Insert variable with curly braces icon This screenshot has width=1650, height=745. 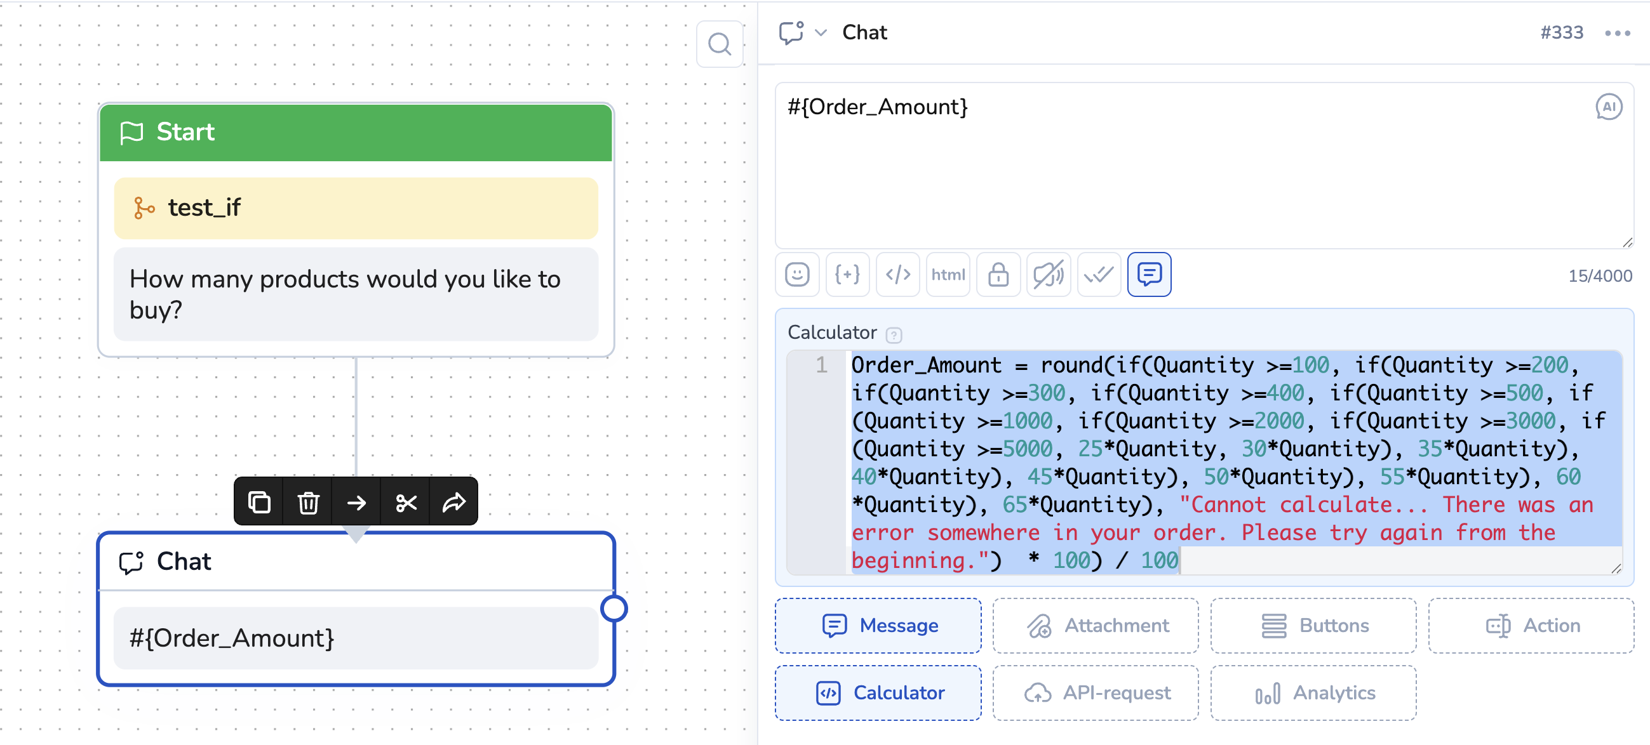pyautogui.click(x=847, y=275)
